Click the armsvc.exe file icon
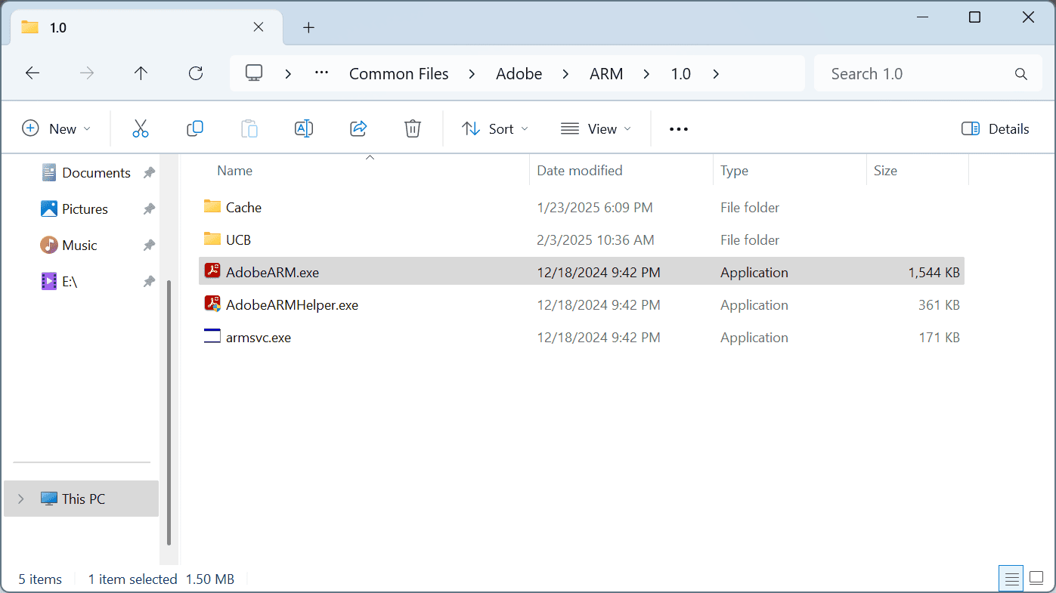 tap(212, 337)
